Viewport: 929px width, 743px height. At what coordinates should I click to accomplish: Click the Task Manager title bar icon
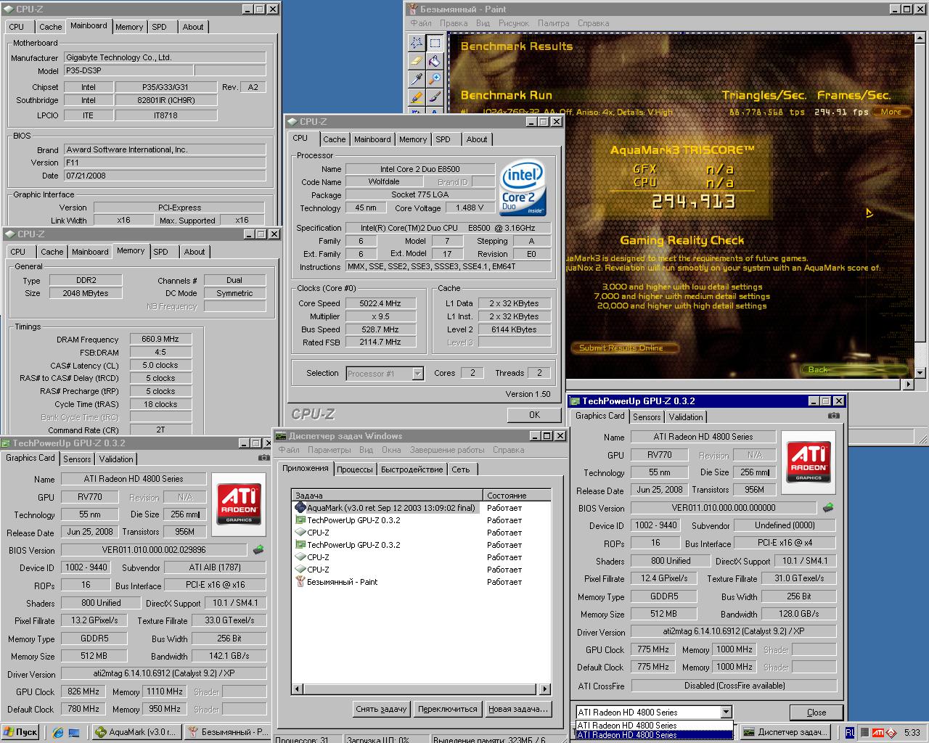click(x=280, y=436)
